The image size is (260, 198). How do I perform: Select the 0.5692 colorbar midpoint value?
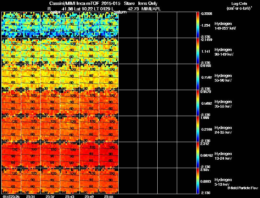(x=207, y=103)
